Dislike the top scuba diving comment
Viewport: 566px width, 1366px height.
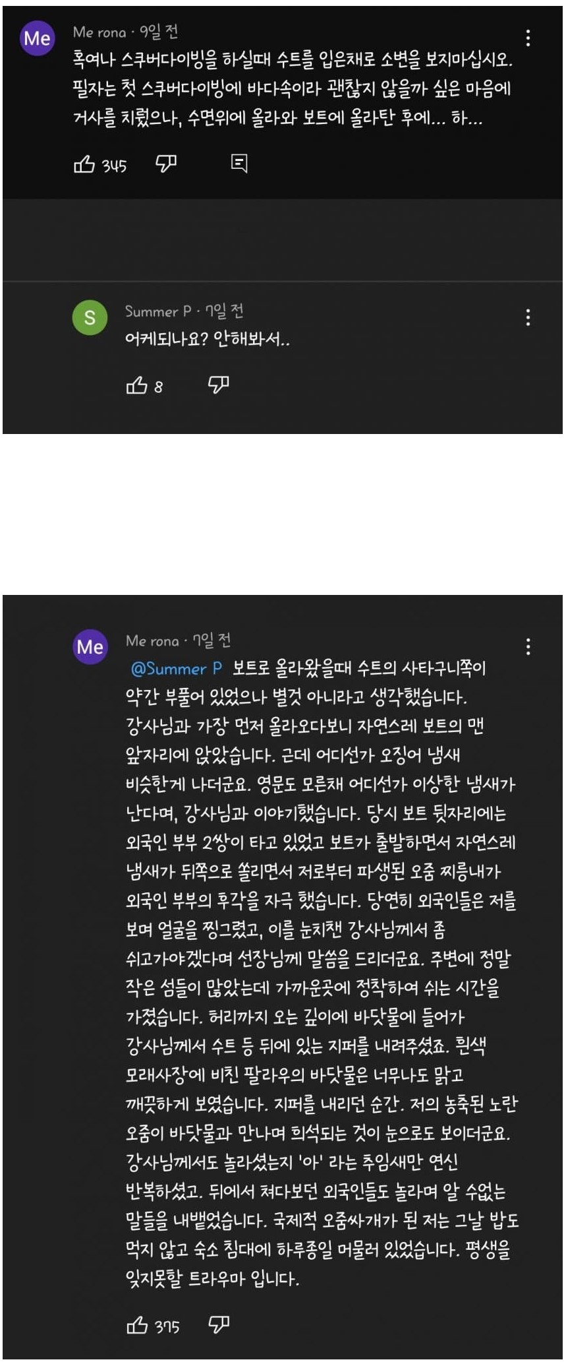pos(166,164)
